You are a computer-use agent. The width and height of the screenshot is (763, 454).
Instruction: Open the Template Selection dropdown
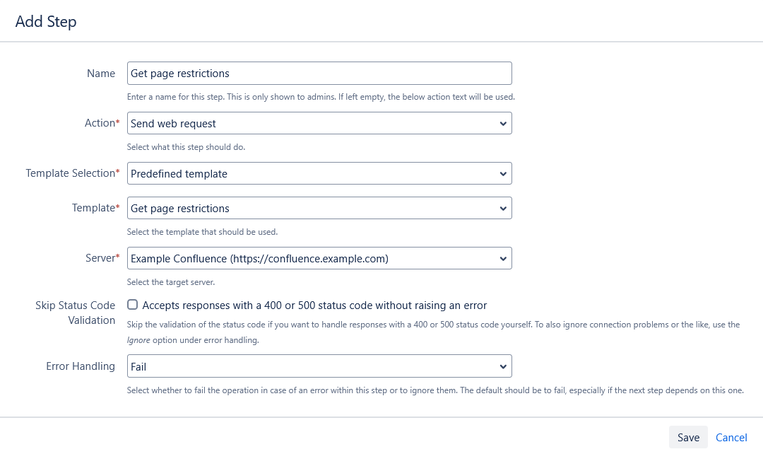(319, 174)
